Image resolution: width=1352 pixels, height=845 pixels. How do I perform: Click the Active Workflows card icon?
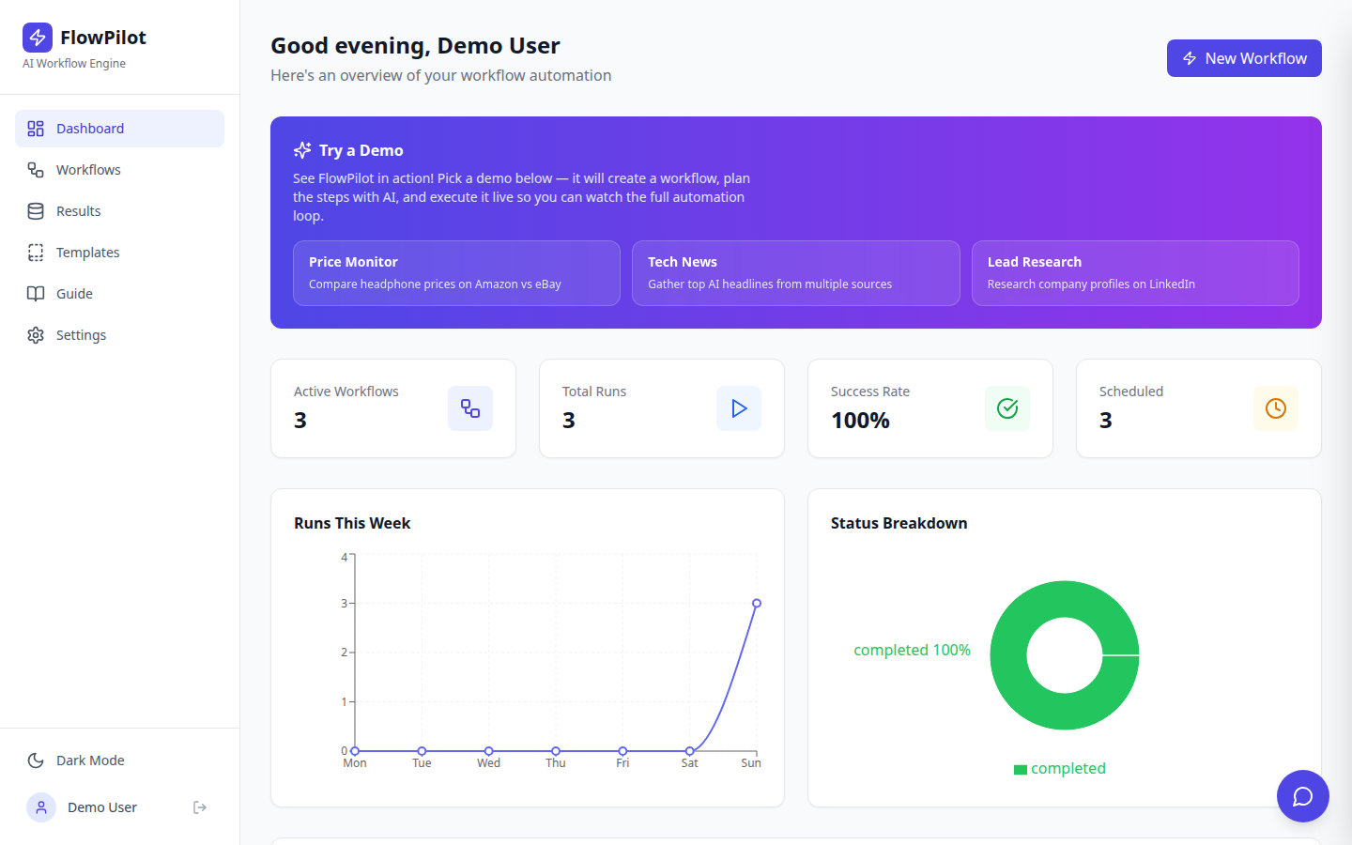pos(470,408)
